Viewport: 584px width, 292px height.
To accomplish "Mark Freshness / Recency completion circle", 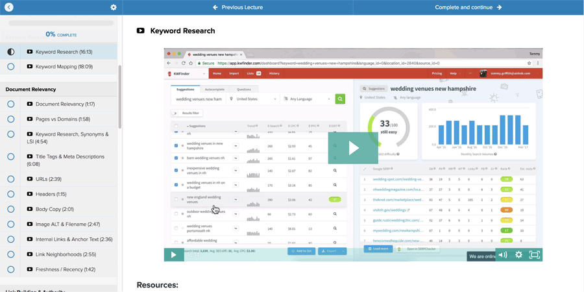I will pyautogui.click(x=11, y=269).
